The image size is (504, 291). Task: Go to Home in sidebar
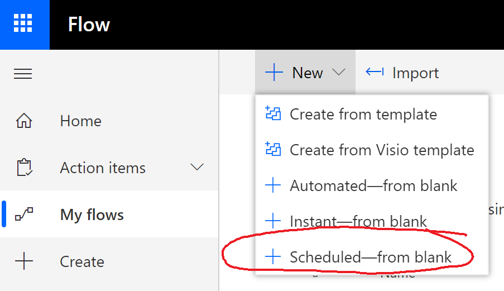(x=81, y=121)
